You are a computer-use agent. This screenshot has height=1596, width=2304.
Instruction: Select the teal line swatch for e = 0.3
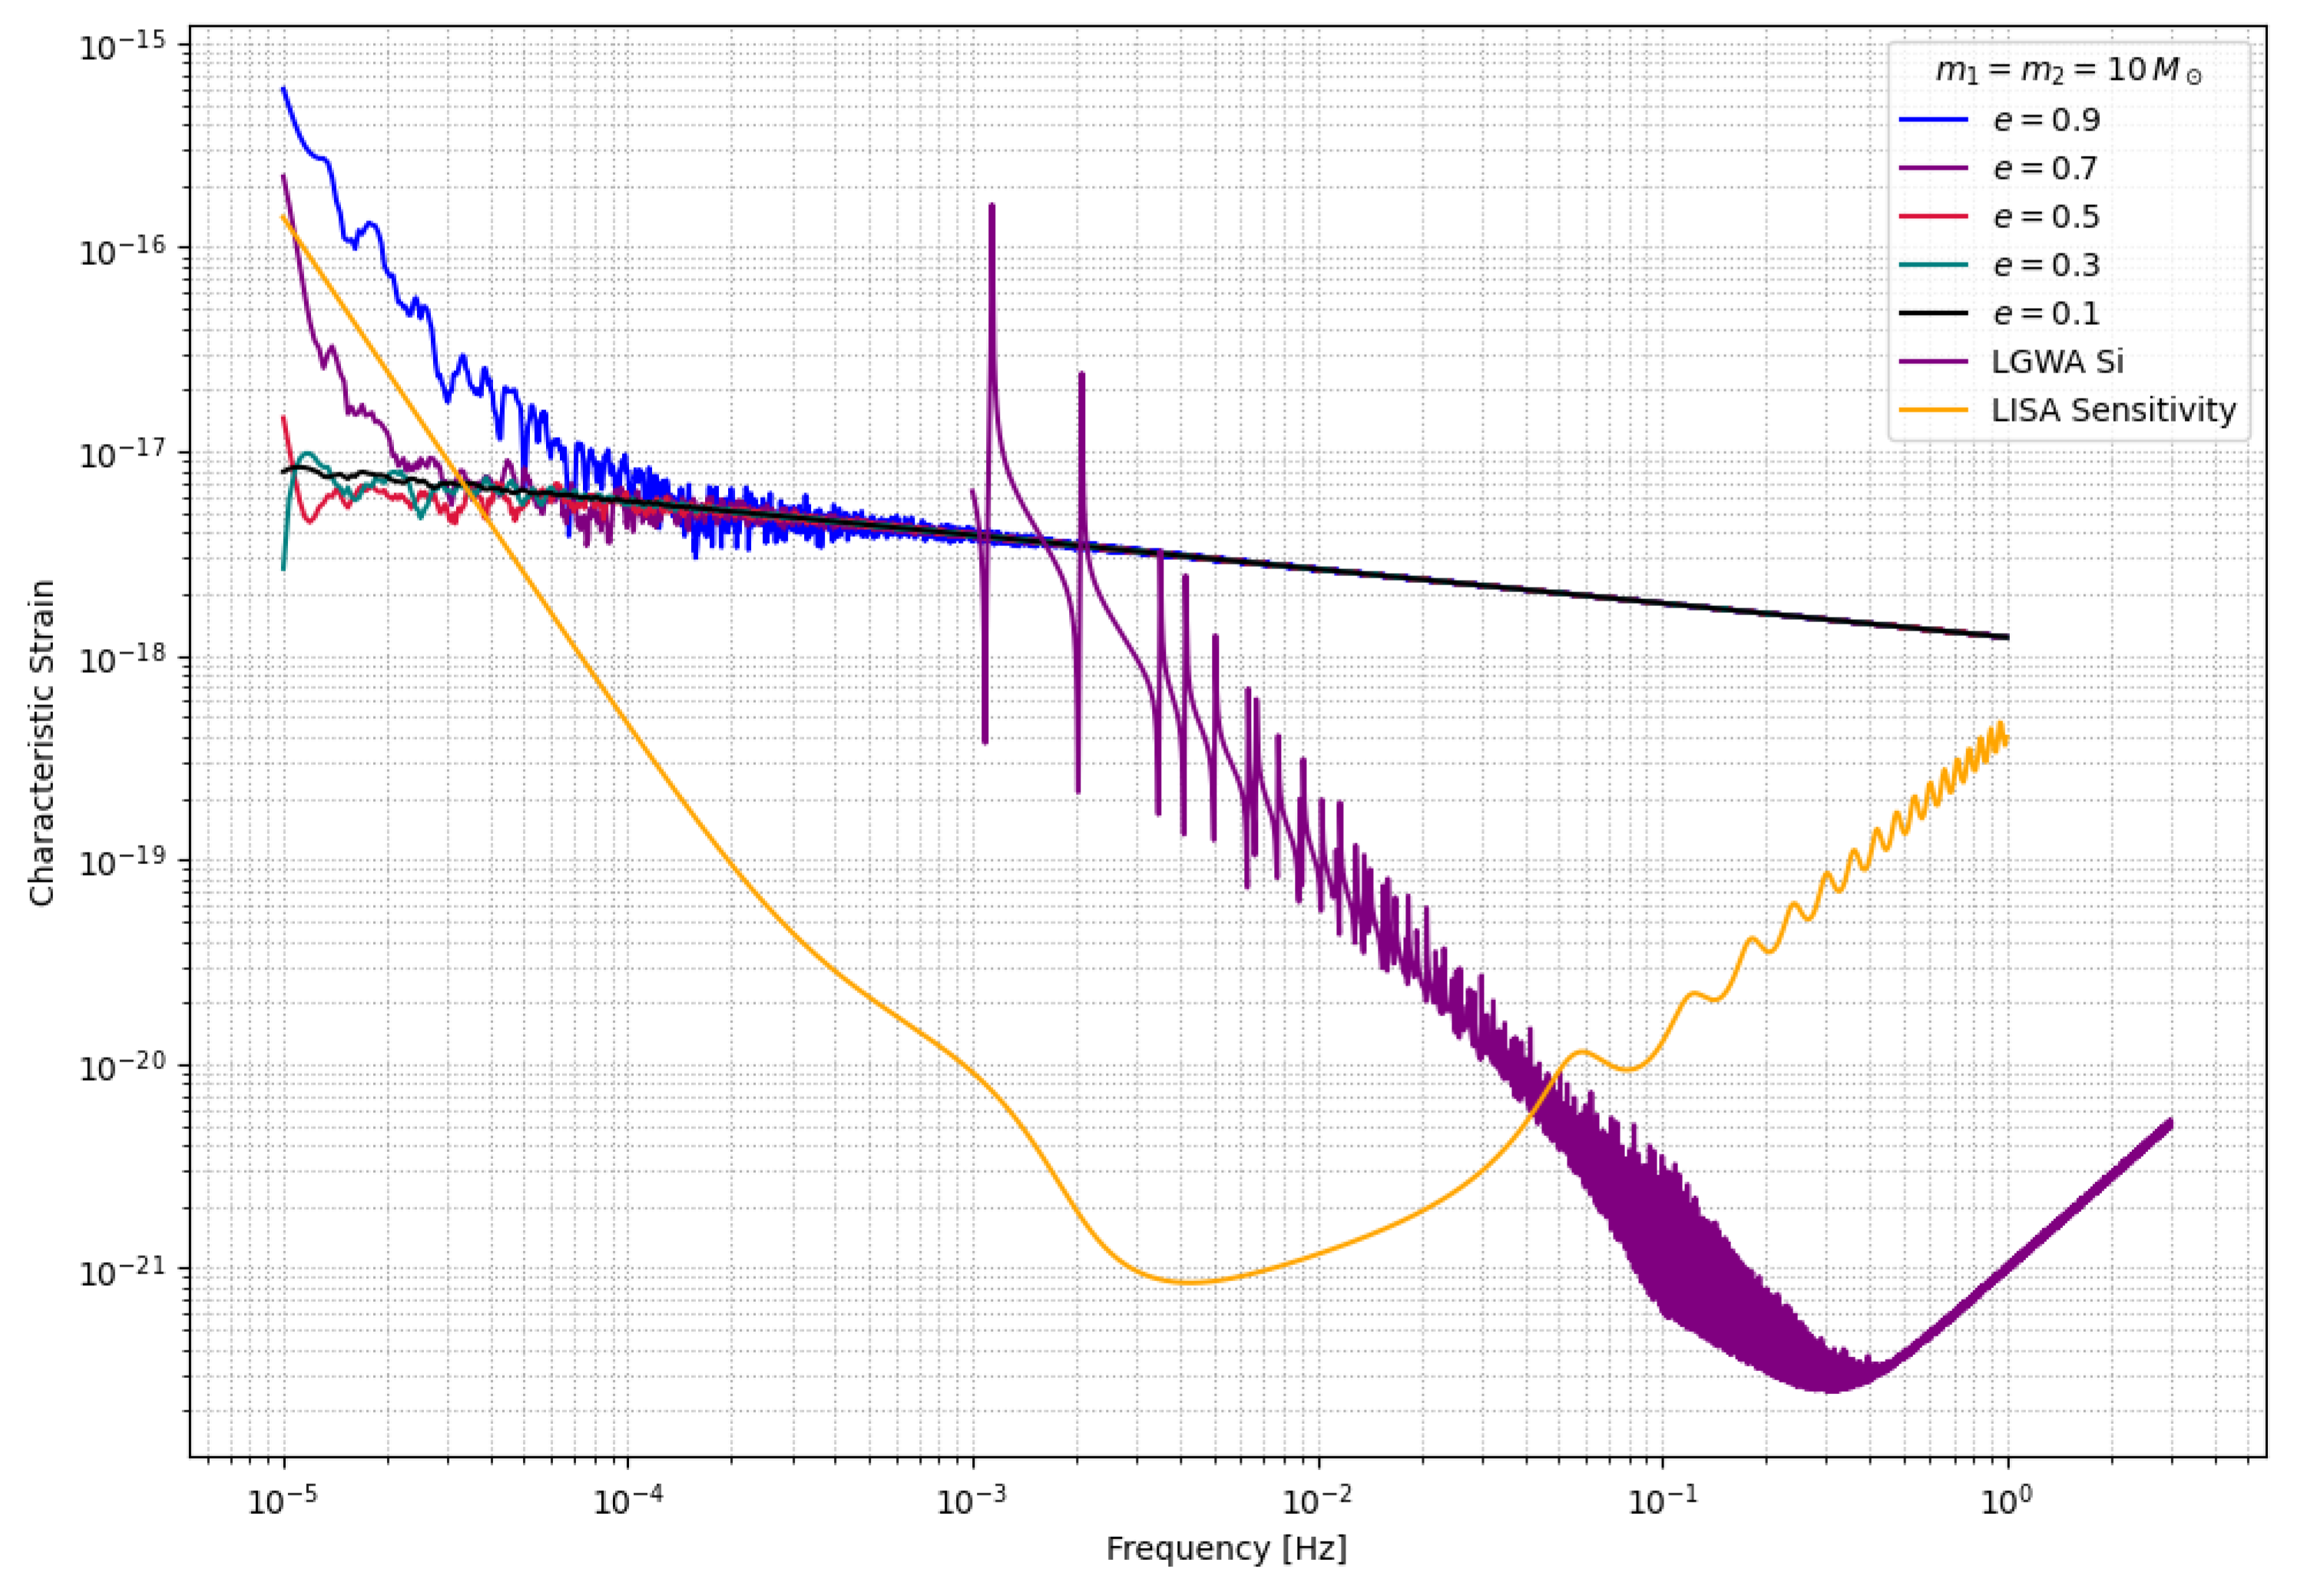[x=1933, y=264]
